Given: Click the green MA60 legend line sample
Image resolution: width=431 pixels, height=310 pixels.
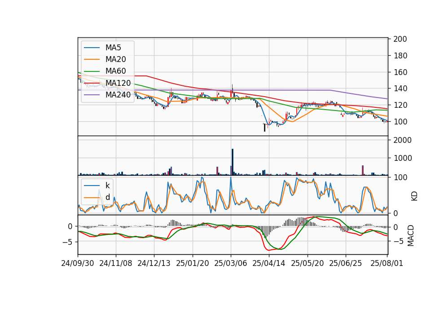Looking at the screenshot, I should click(x=92, y=71).
